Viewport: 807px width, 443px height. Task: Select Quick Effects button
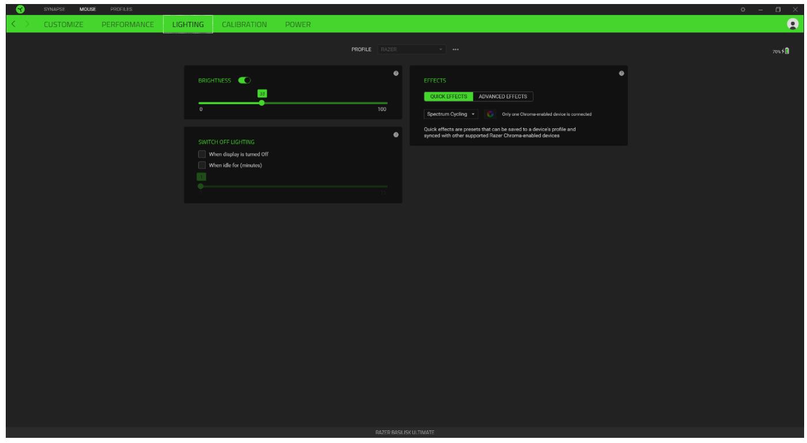click(x=449, y=97)
